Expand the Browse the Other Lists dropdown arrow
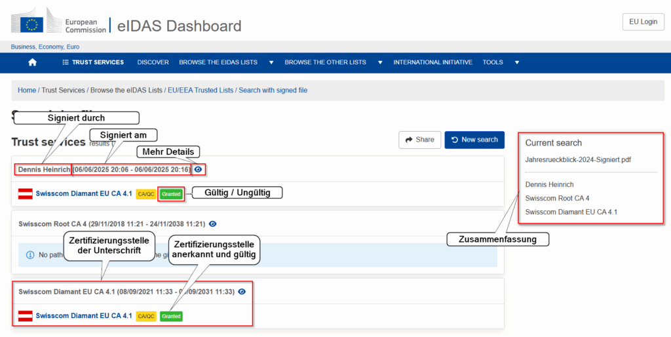Viewport: 671px width, 337px height. (380, 62)
